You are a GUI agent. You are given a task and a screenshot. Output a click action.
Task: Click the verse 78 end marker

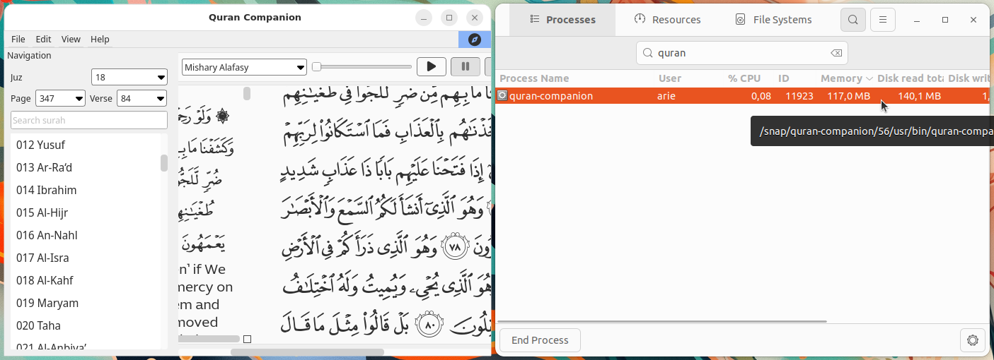[x=455, y=246]
